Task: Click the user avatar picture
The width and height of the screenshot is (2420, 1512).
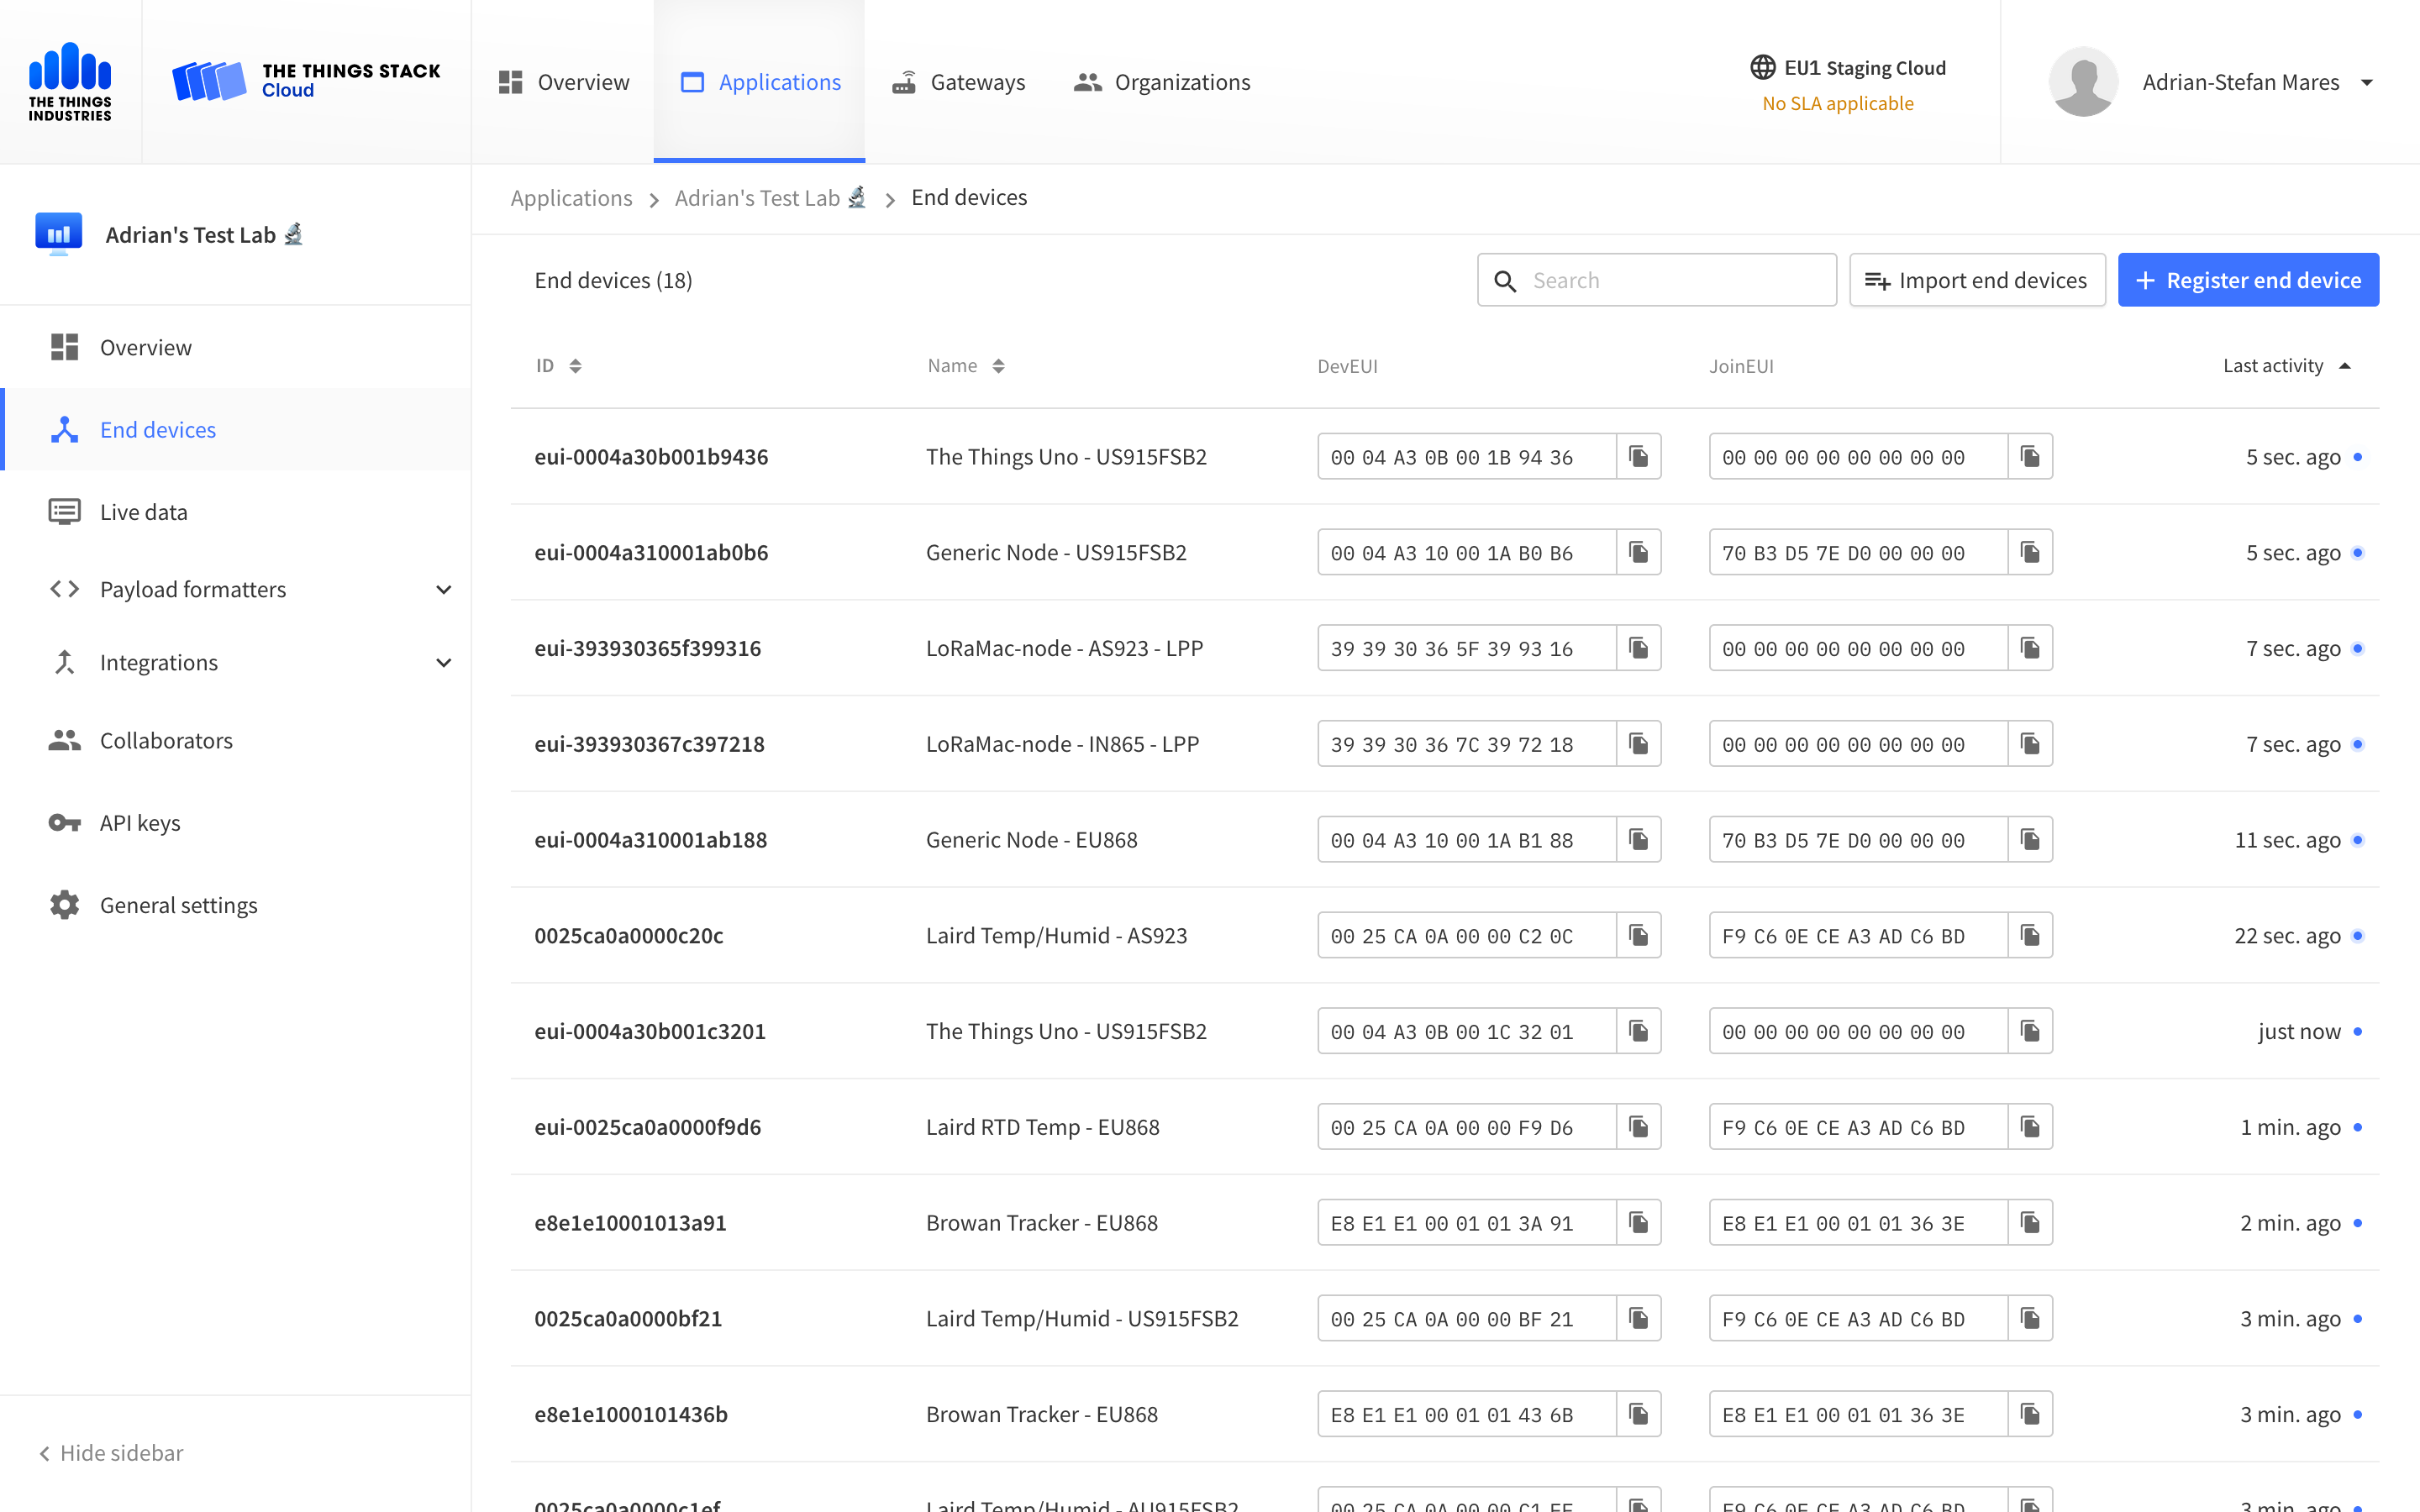Action: coord(2083,82)
